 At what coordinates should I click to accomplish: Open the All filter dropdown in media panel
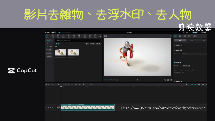[x=98, y=44]
